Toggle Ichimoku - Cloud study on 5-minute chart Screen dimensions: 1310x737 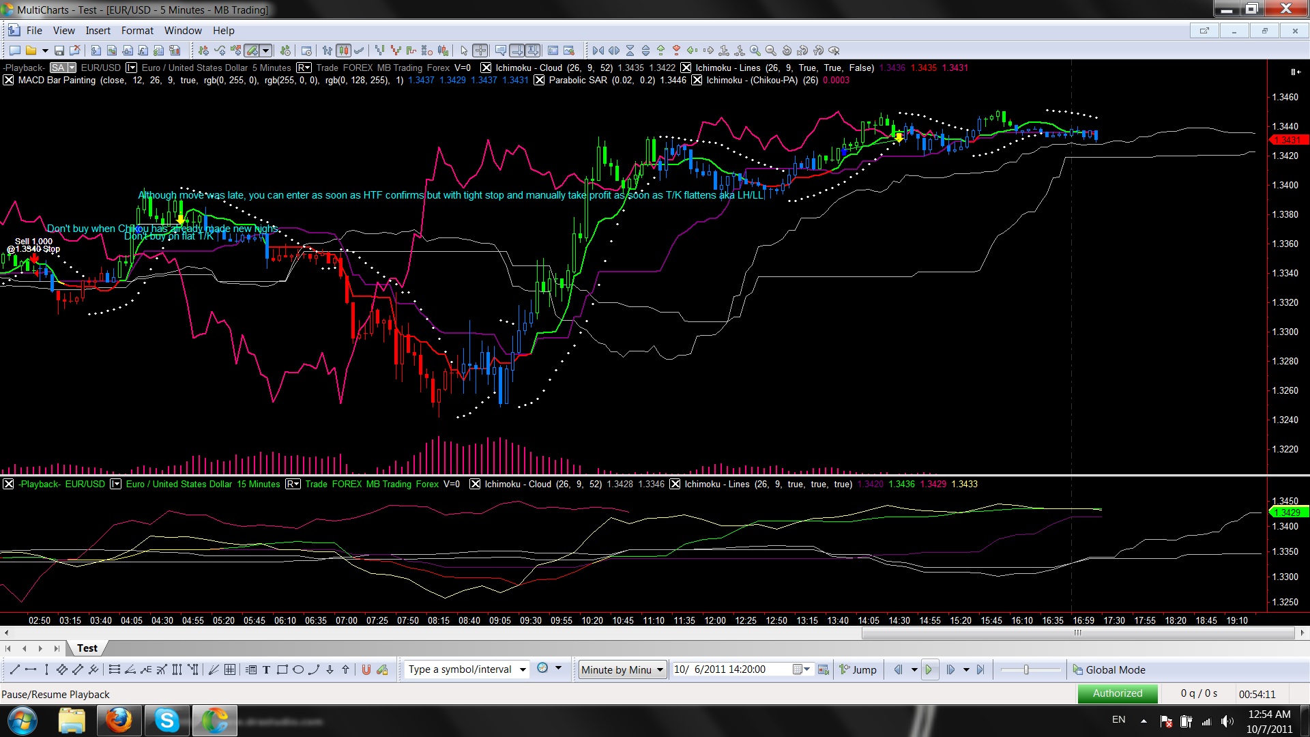pos(486,68)
